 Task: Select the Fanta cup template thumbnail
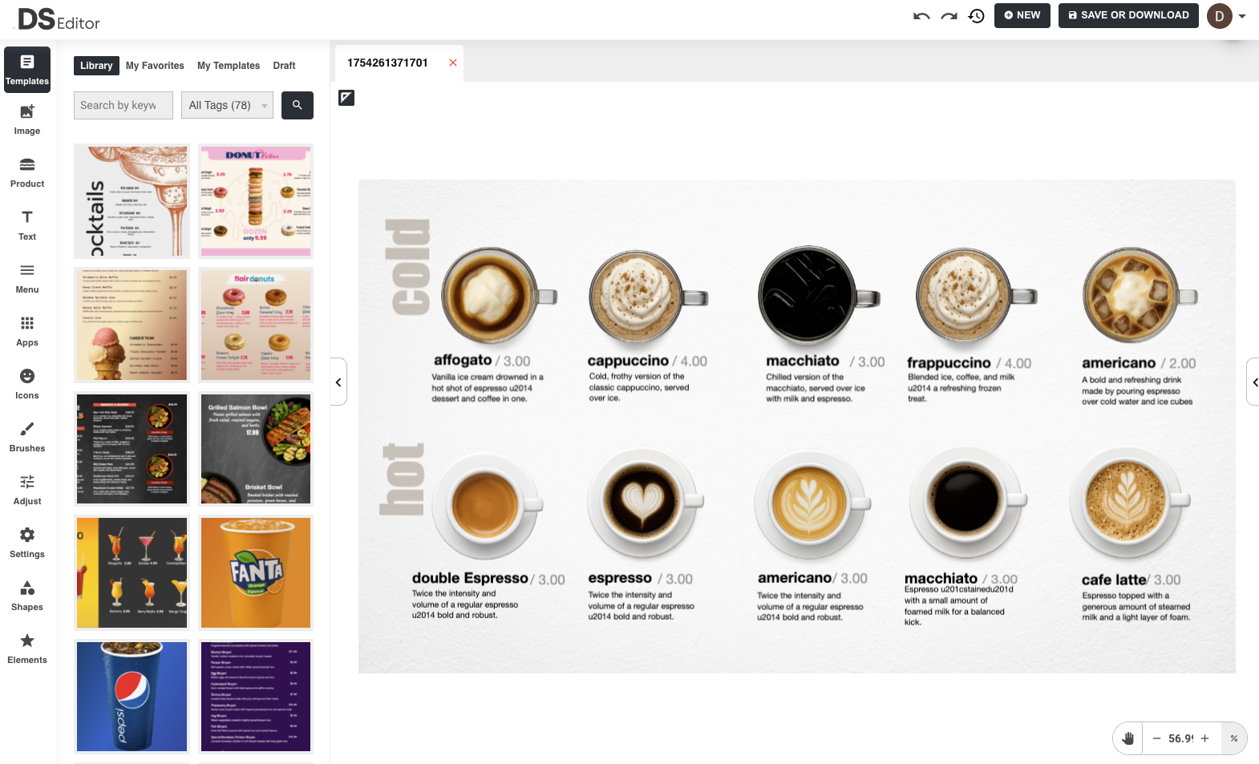256,572
